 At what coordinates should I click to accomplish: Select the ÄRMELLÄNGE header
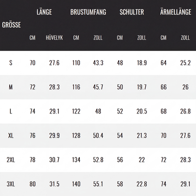click(176, 12)
